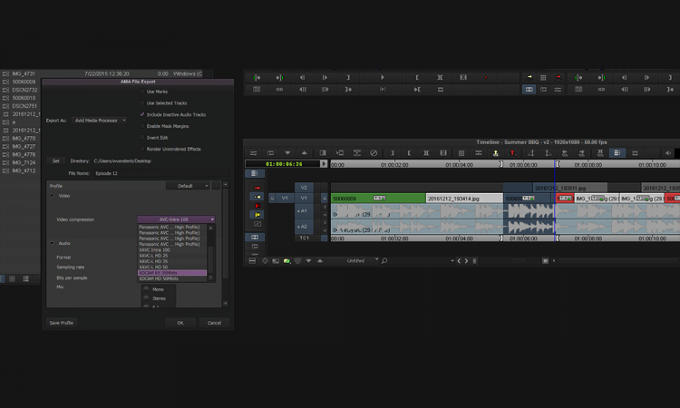Screen dimensions: 680x408
Task: Enable the Render Unrendered Effects checkbox
Action: click(x=142, y=149)
